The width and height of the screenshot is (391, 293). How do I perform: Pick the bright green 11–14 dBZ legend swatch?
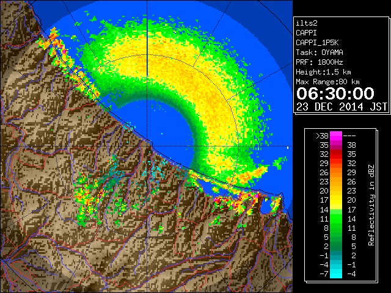click(336, 219)
